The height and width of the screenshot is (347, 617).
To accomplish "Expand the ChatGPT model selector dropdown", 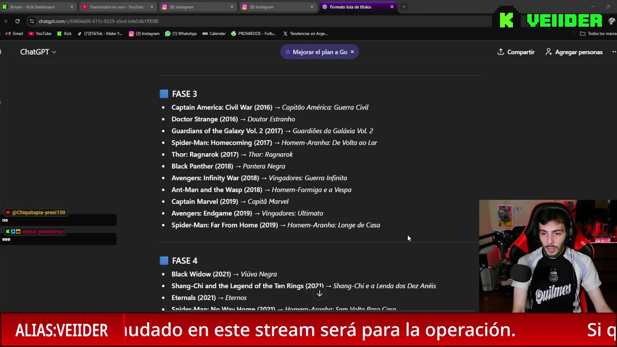I will coord(38,52).
